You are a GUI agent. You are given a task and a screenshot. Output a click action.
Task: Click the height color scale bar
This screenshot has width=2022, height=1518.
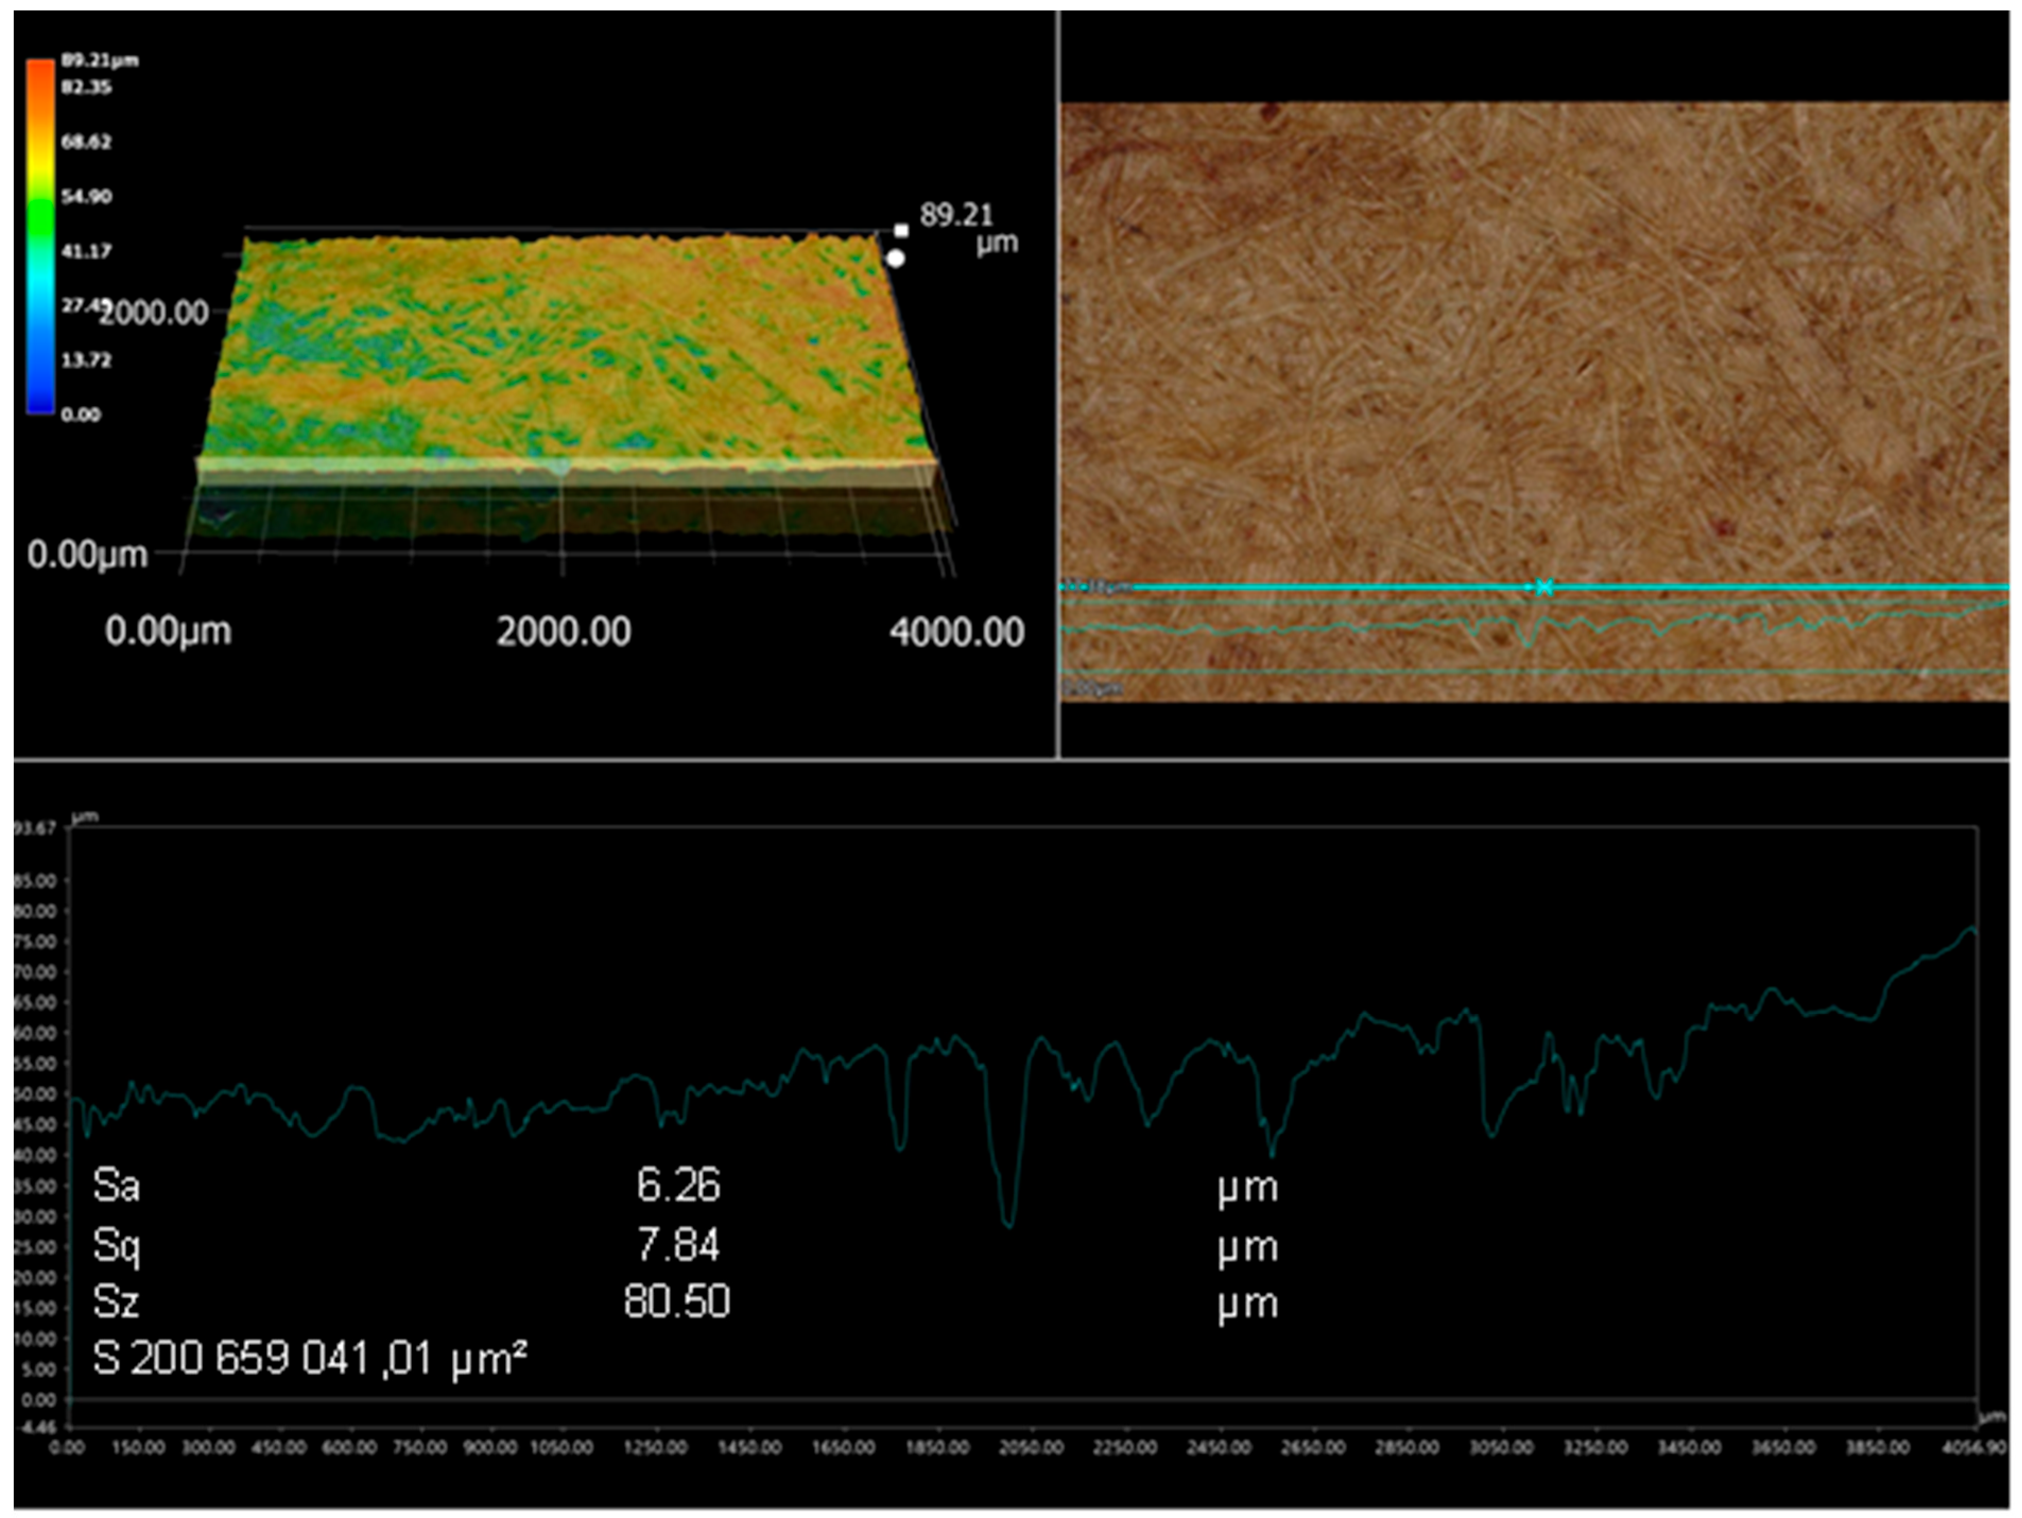click(39, 236)
